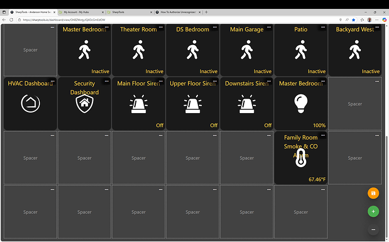This screenshot has width=389, height=242.
Task: Click the Family Room Smoke & CO temperature tile
Action: click(x=300, y=158)
